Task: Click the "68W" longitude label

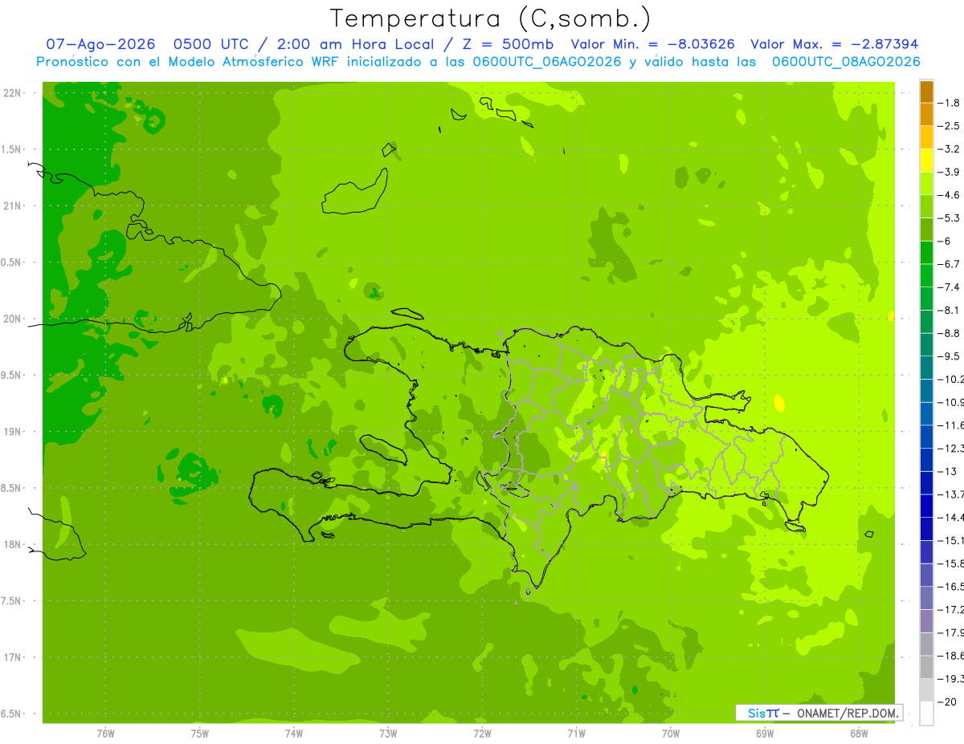Action: click(x=859, y=733)
